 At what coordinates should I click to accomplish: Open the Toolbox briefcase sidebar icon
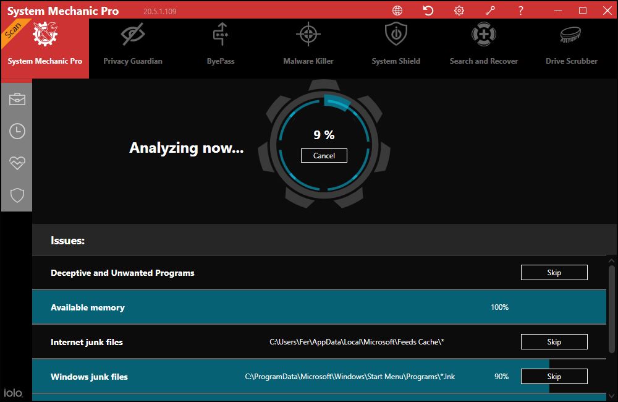click(17, 99)
